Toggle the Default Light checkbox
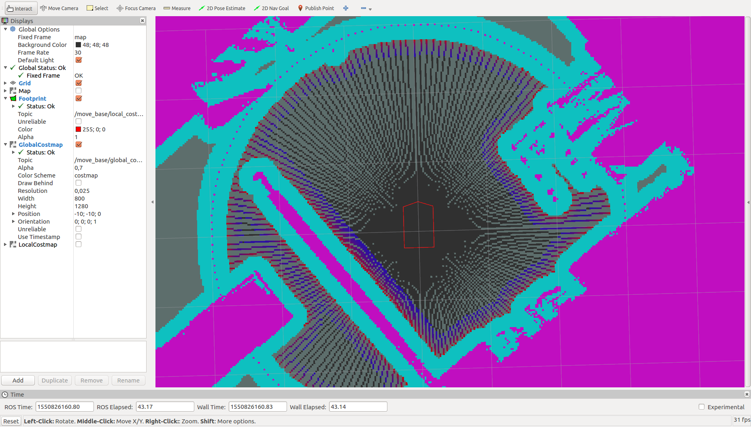This screenshot has width=751, height=427. (79, 60)
